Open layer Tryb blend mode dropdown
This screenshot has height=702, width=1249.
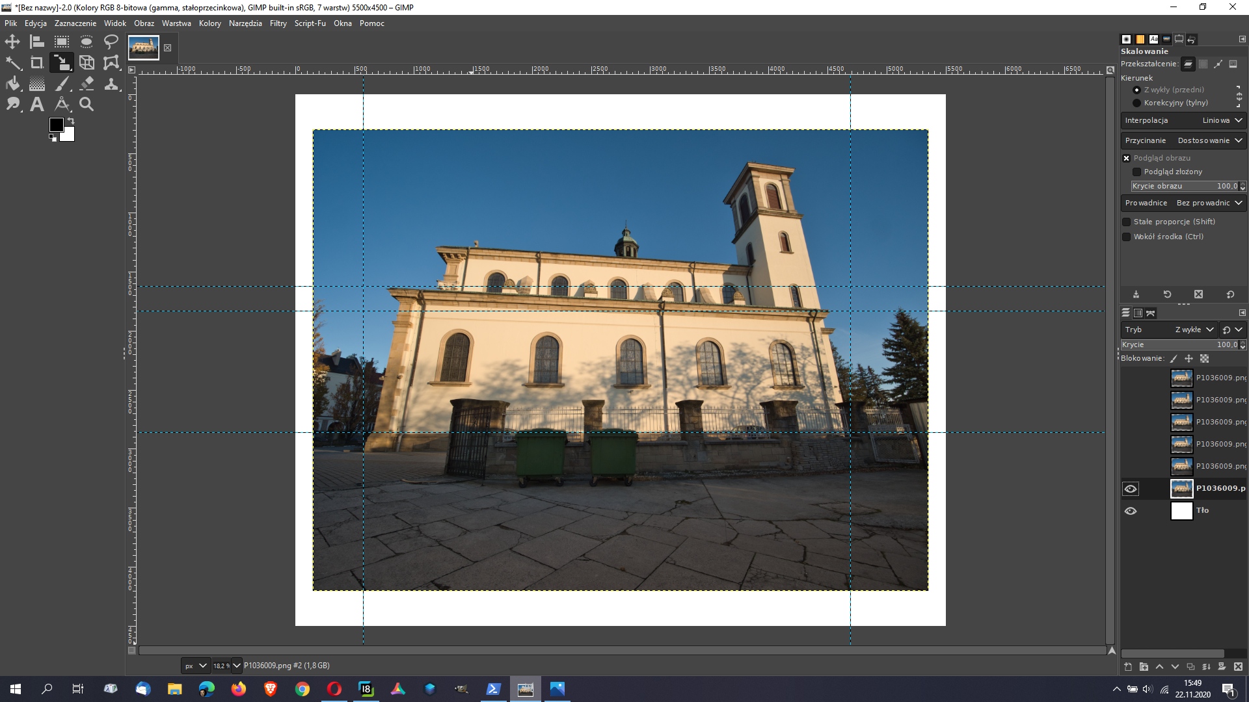(x=1168, y=330)
